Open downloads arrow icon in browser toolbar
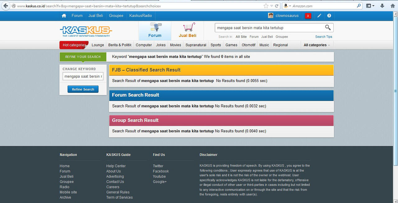 [x=382, y=6]
